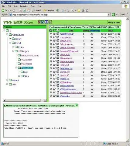Image resolution: width=130 pixels, height=146 pixels.
Task: Click the Refresh page toolbar icon
Action: pos(24,10)
